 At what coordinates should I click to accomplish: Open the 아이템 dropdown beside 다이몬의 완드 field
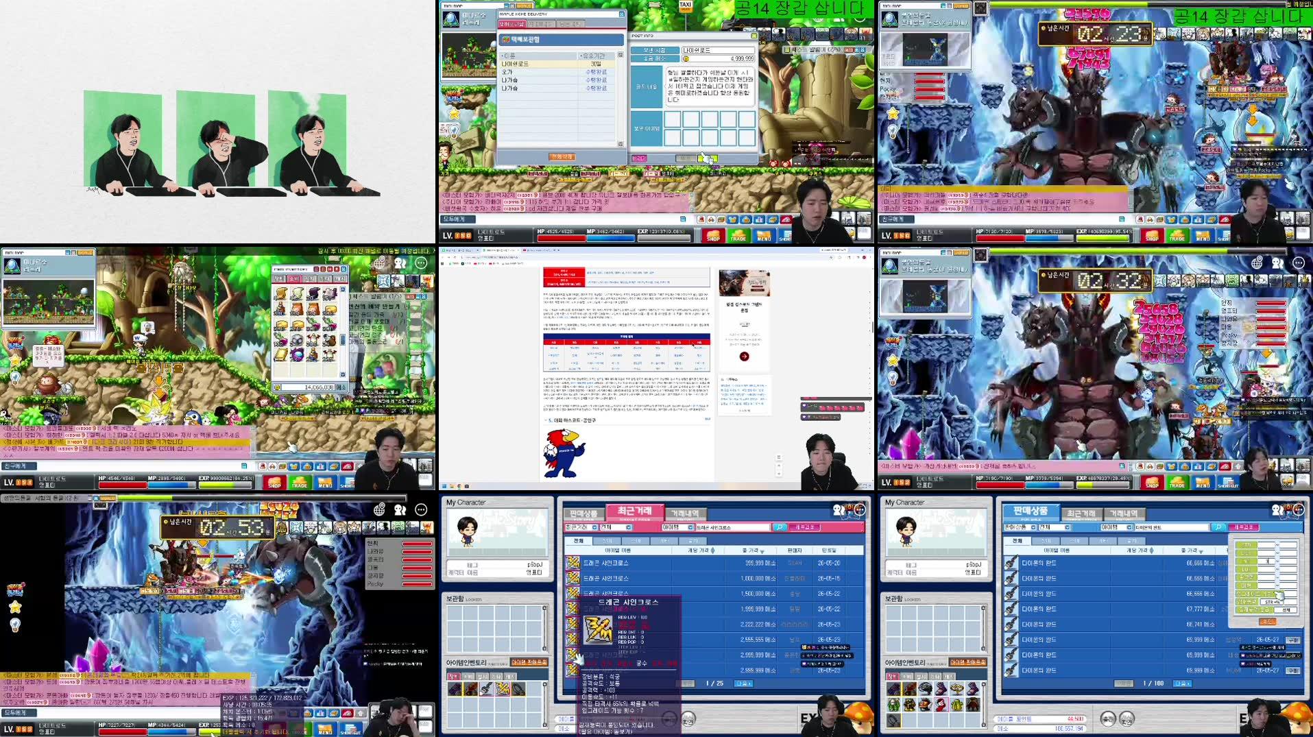point(1116,527)
